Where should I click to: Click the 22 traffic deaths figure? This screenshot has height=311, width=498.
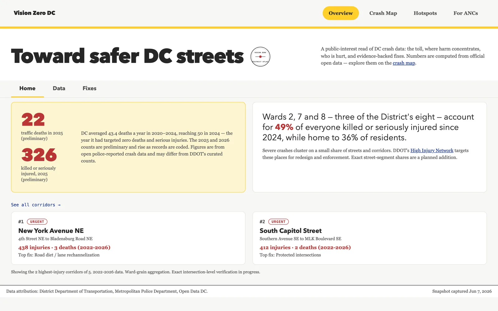[33, 120]
